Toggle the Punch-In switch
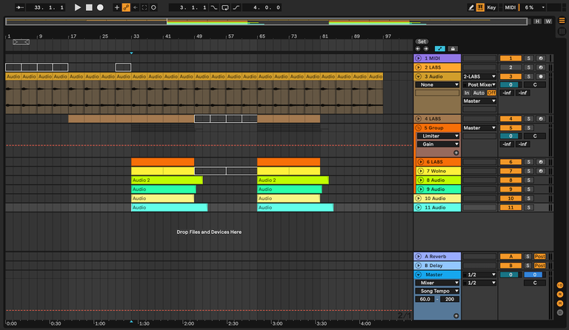The image size is (569, 330). [214, 7]
